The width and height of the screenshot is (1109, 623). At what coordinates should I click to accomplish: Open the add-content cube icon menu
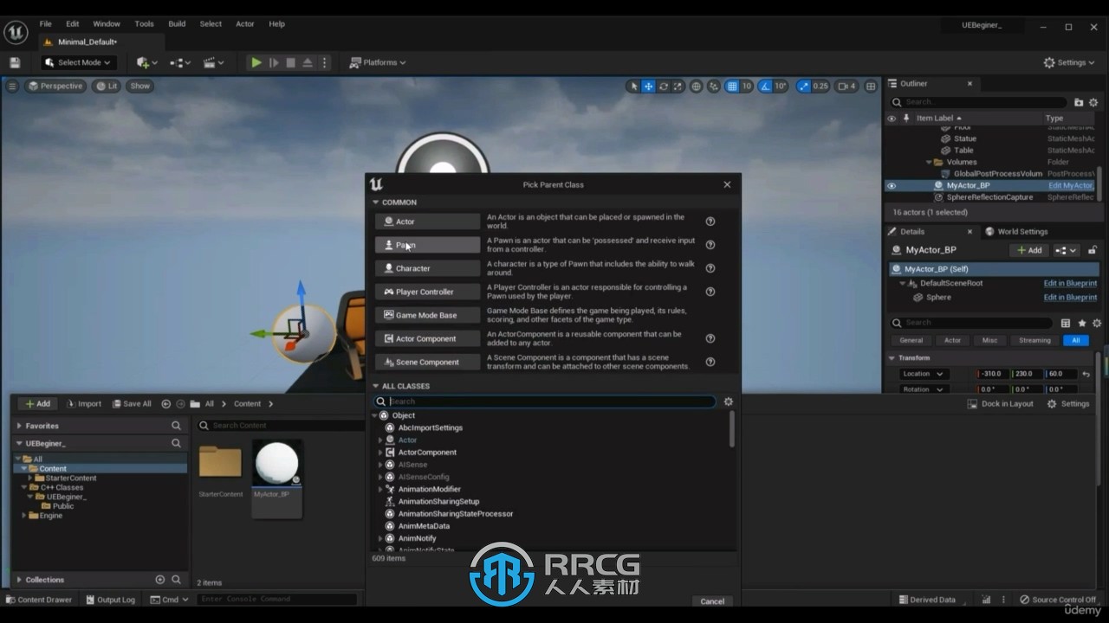(147, 62)
